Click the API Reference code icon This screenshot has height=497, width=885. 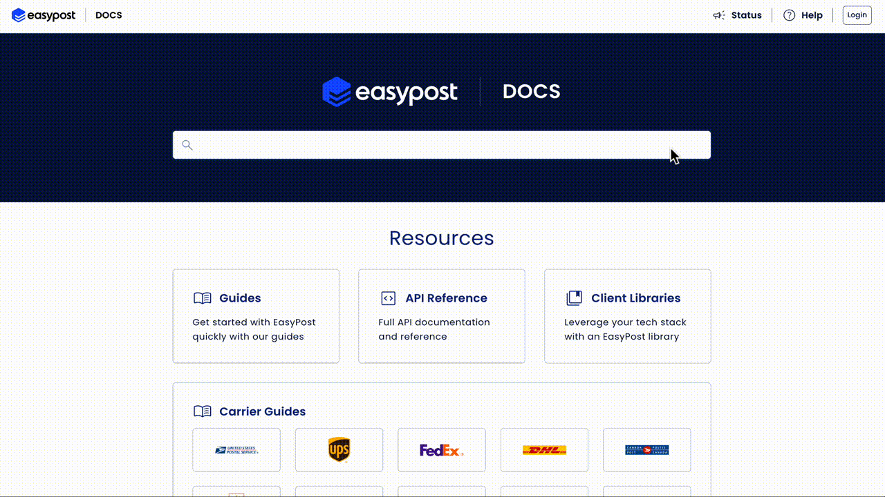pos(389,298)
